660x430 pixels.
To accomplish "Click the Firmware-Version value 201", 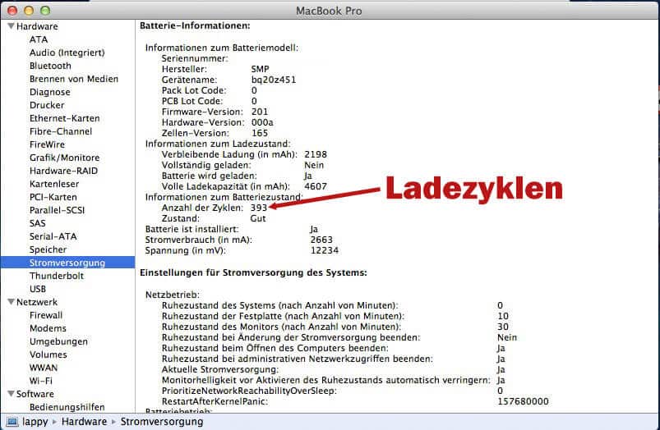I will tap(260, 112).
